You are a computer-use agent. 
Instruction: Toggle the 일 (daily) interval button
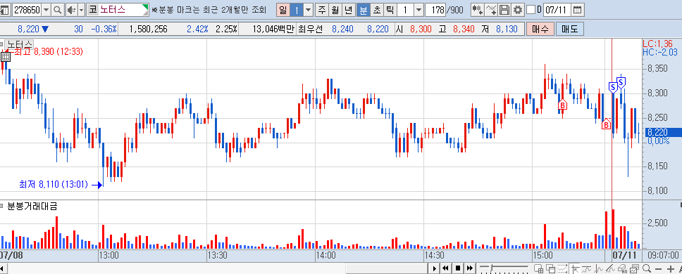tap(283, 10)
